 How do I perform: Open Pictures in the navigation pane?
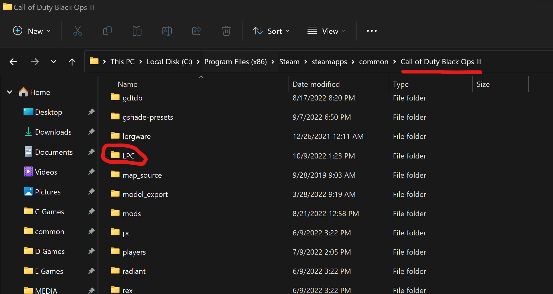click(48, 192)
